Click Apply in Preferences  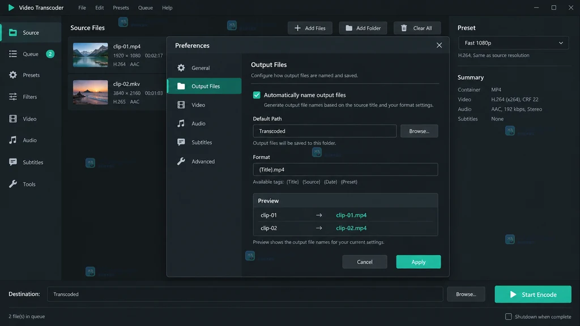point(419,261)
